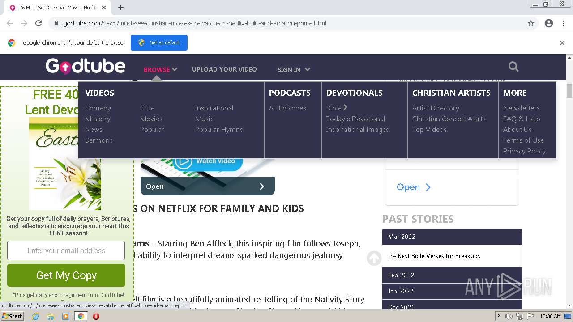Viewport: 573px width, 322px height.
Task: Bookmark this page with the star icon
Action: click(x=531, y=23)
